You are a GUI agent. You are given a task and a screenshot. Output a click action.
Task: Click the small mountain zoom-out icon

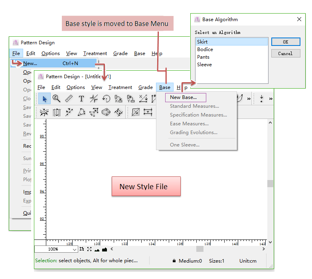tap(97, 250)
